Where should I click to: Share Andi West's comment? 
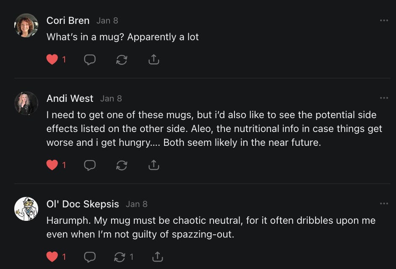click(x=154, y=165)
